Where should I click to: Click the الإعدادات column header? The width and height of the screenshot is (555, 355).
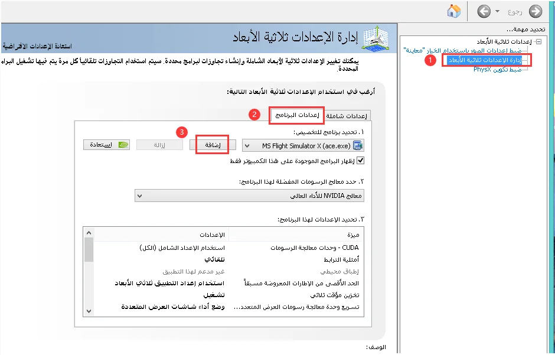161,235
